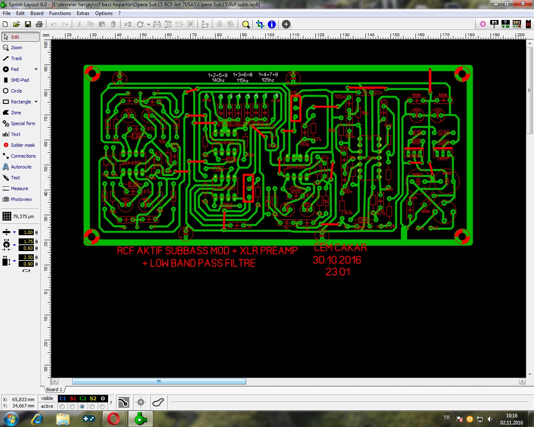534x427 pixels.
Task: Click the Duplicate (x2) toolbar icon
Action: coord(128,24)
